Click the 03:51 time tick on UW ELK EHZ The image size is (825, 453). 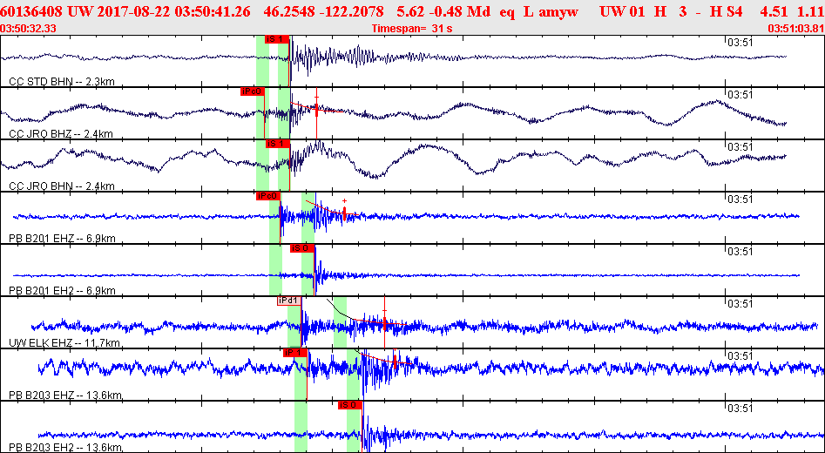[740, 303]
